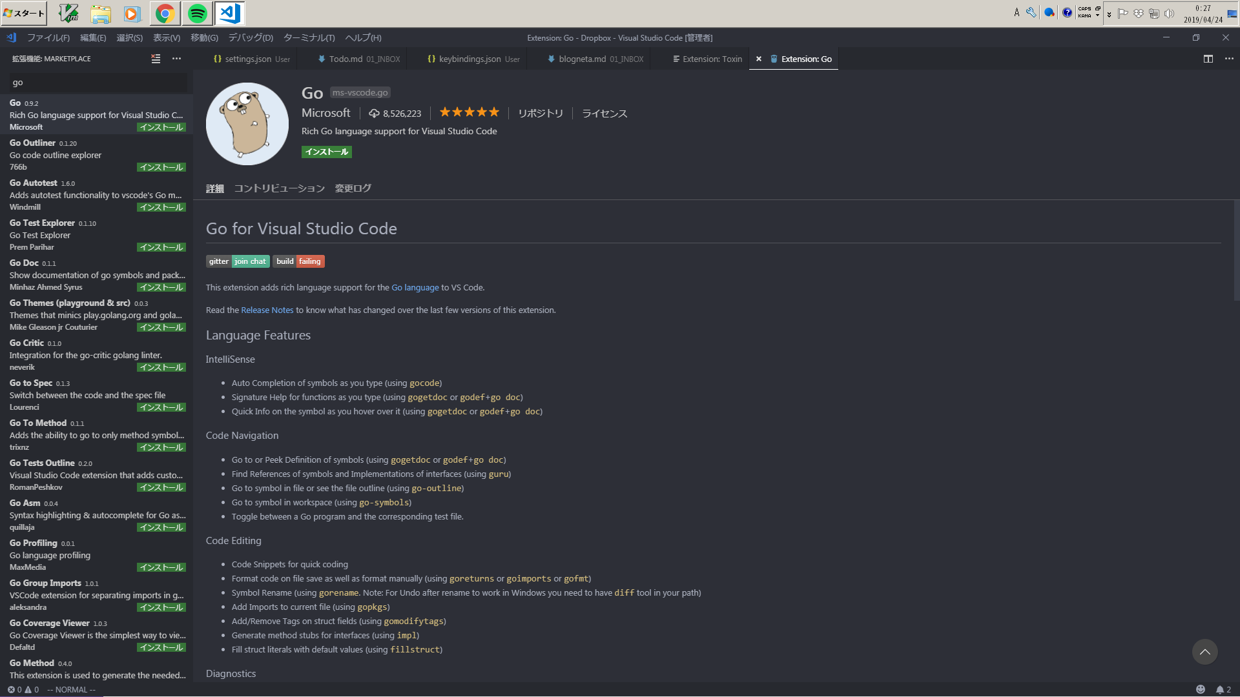Click the scroll to top arrow button
1240x697 pixels.
(1204, 652)
